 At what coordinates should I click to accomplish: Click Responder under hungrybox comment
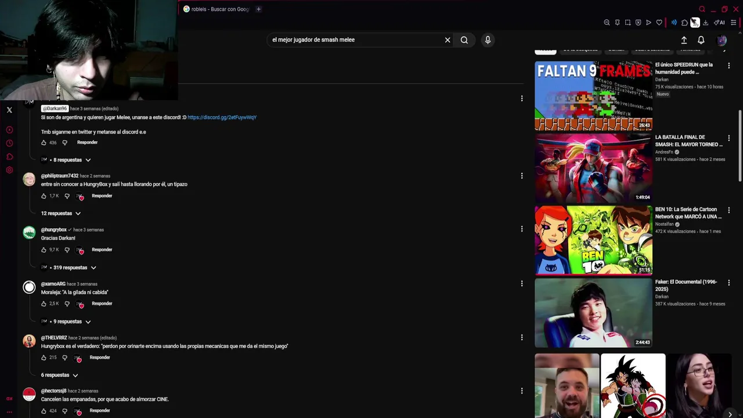click(102, 250)
